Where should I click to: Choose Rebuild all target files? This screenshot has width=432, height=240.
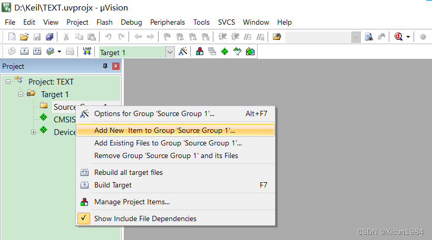[x=176, y=172]
